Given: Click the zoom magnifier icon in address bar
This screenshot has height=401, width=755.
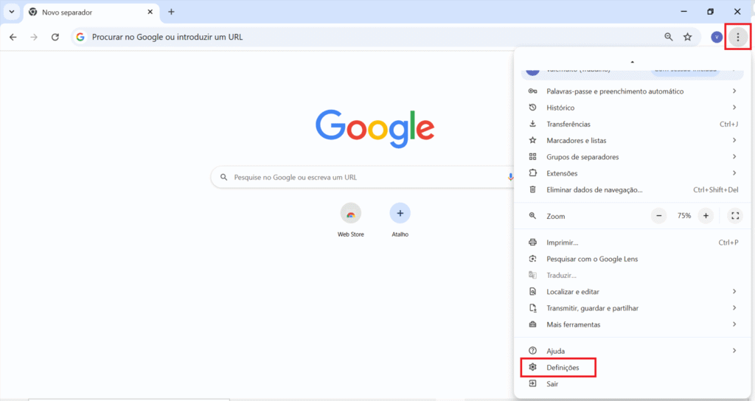Looking at the screenshot, I should [668, 37].
